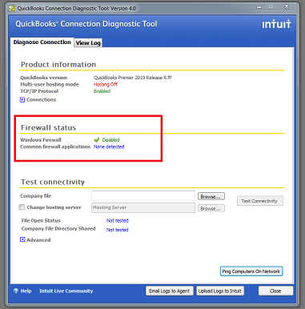Click the Multi-user hosting mode label

point(50,84)
